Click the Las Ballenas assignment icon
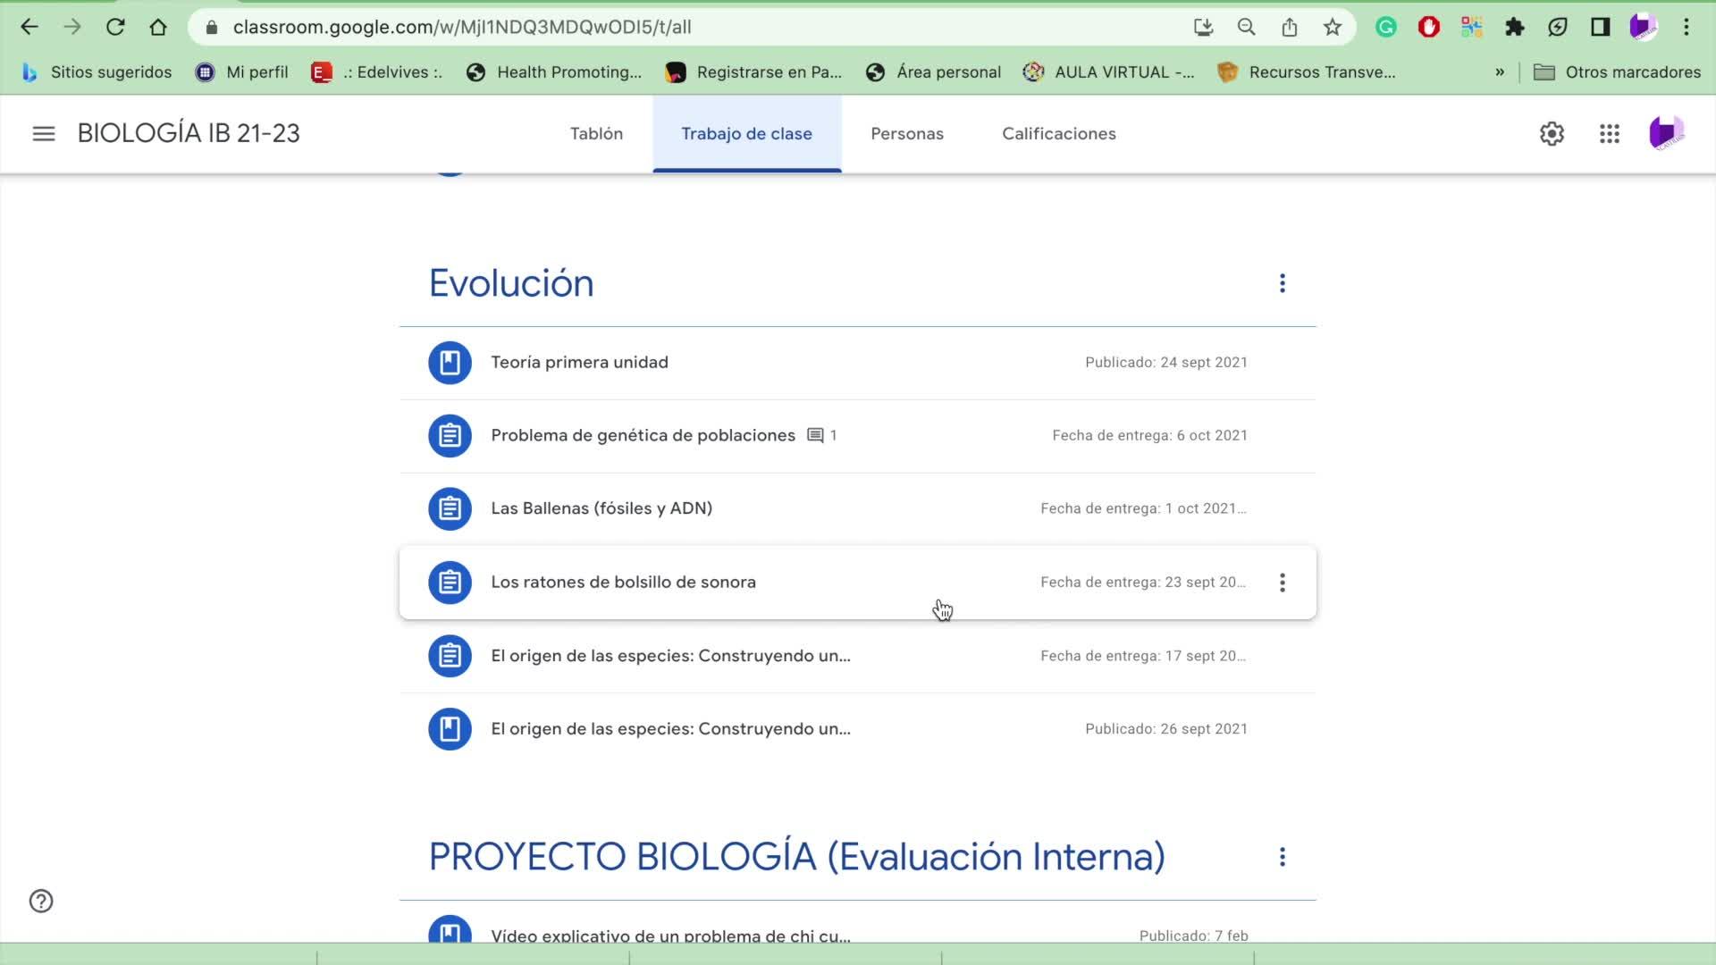1716x965 pixels. tap(450, 508)
